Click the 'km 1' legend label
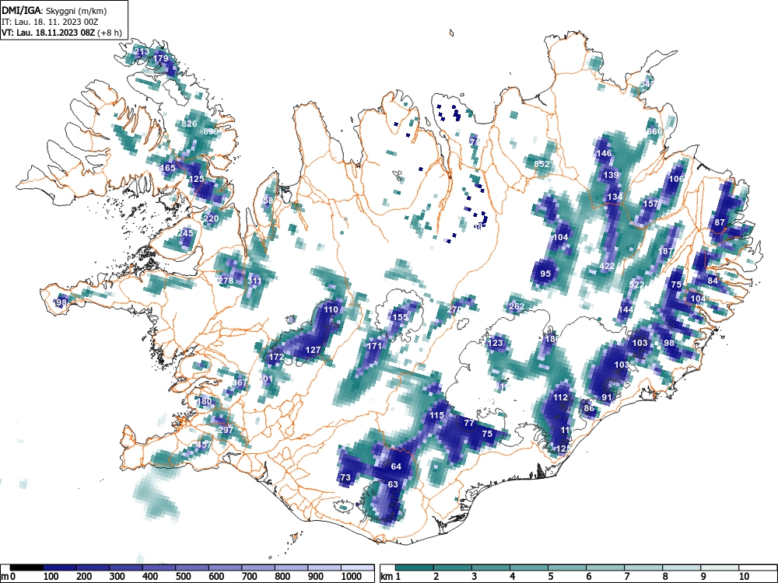778x583 pixels. coord(391,577)
